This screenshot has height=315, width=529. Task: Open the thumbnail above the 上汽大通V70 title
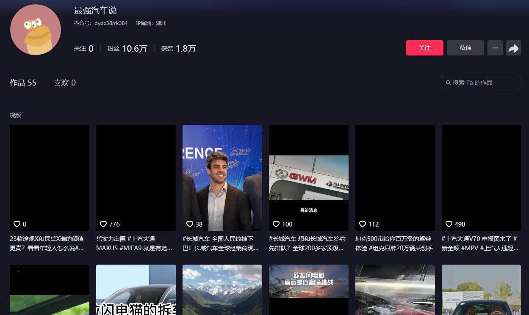482,178
